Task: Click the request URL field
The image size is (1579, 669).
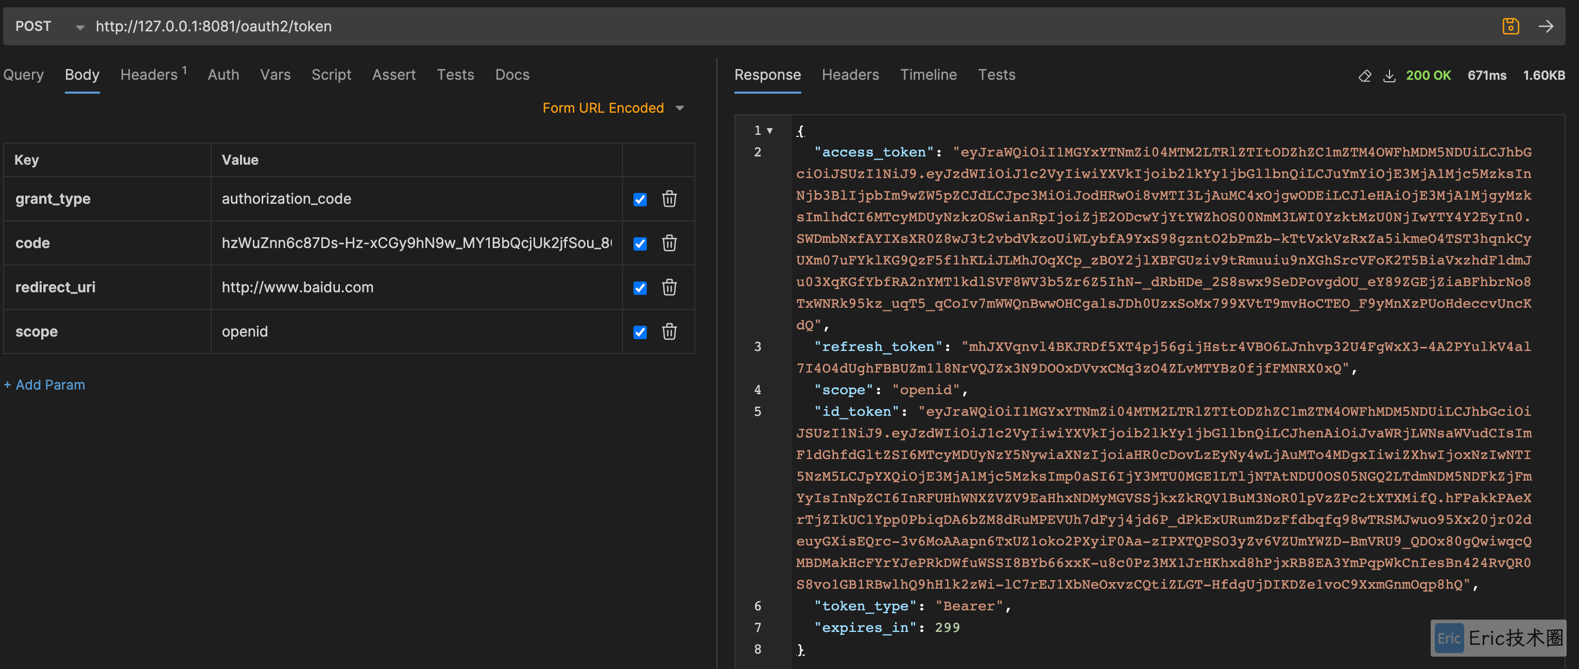Action: (x=791, y=26)
